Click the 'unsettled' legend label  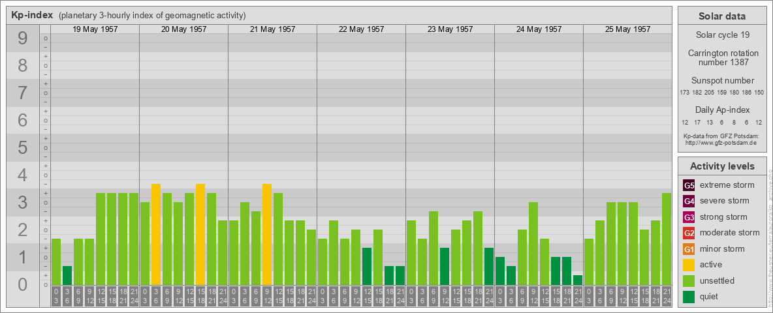coord(718,280)
